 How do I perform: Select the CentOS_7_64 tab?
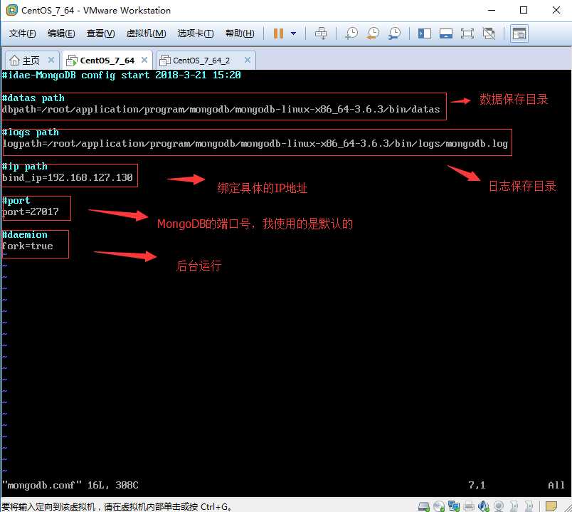(x=107, y=61)
